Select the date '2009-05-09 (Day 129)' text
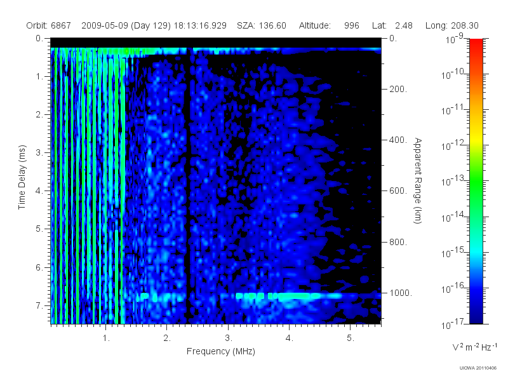 tap(126, 25)
